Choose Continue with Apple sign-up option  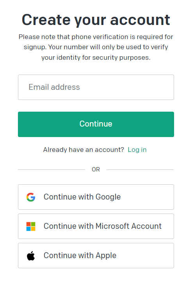96,255
